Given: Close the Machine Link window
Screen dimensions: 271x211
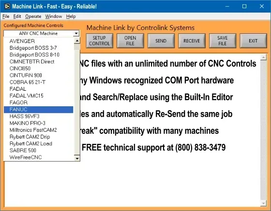Looking at the screenshot, I should pyautogui.click(x=262, y=6).
